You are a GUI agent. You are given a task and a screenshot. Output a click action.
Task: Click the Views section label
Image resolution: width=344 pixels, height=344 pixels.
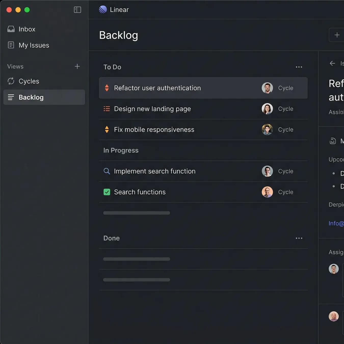pos(15,67)
